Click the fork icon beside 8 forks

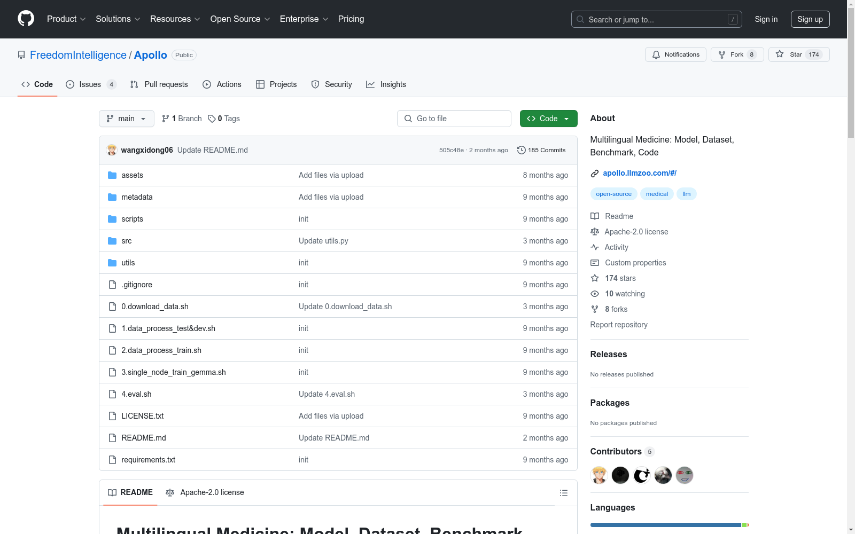tap(595, 309)
